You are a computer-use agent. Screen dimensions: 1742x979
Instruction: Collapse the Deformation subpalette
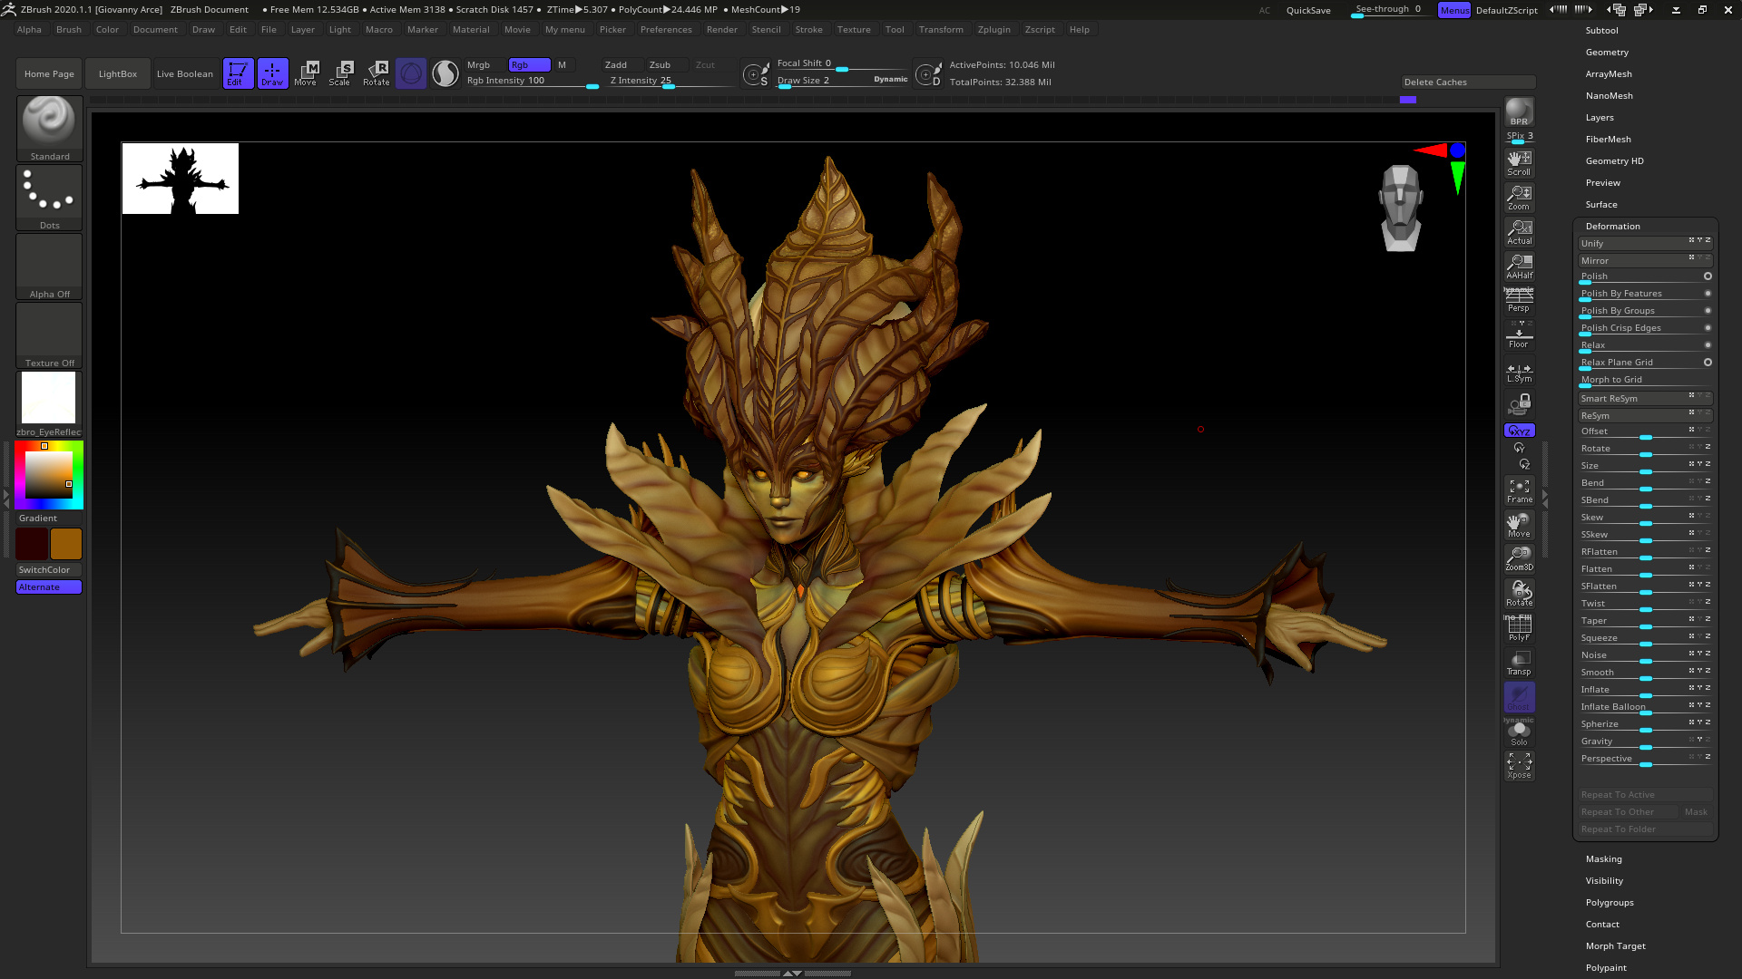[1612, 226]
